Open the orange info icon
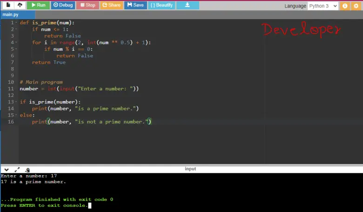The width and height of the screenshot is (363, 212). coord(345,6)
